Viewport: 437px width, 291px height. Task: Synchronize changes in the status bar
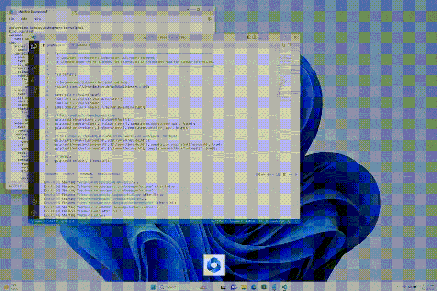point(52,221)
